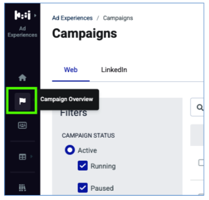
Task: Switch to the LinkedIn tab
Action: point(114,70)
